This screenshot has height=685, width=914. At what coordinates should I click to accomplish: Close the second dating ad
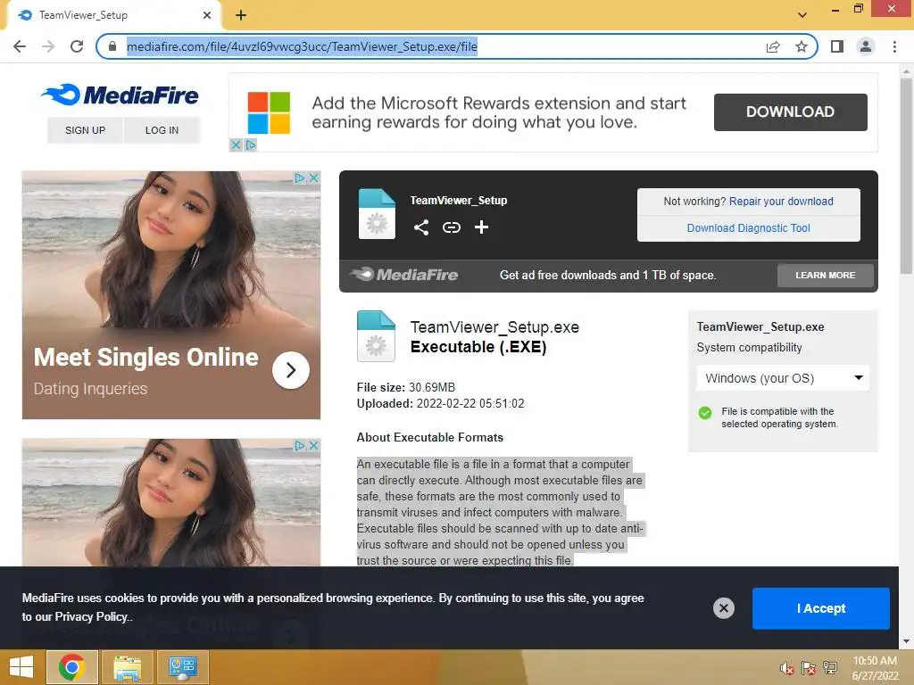pos(313,446)
